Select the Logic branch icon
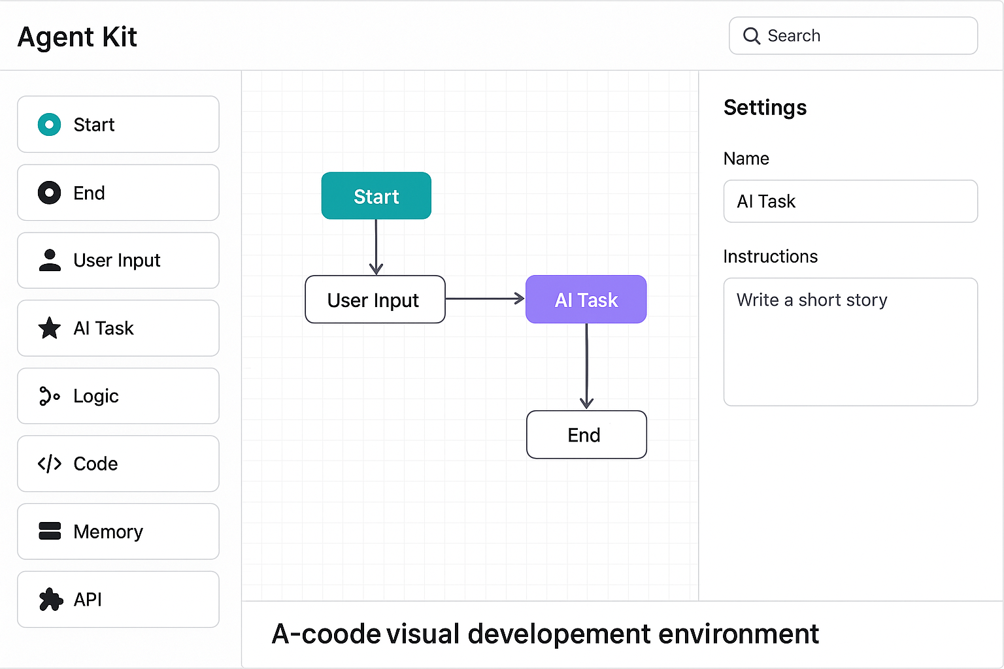 [x=49, y=396]
